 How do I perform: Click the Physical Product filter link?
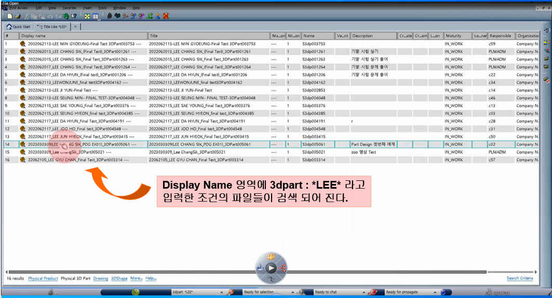pyautogui.click(x=43, y=278)
